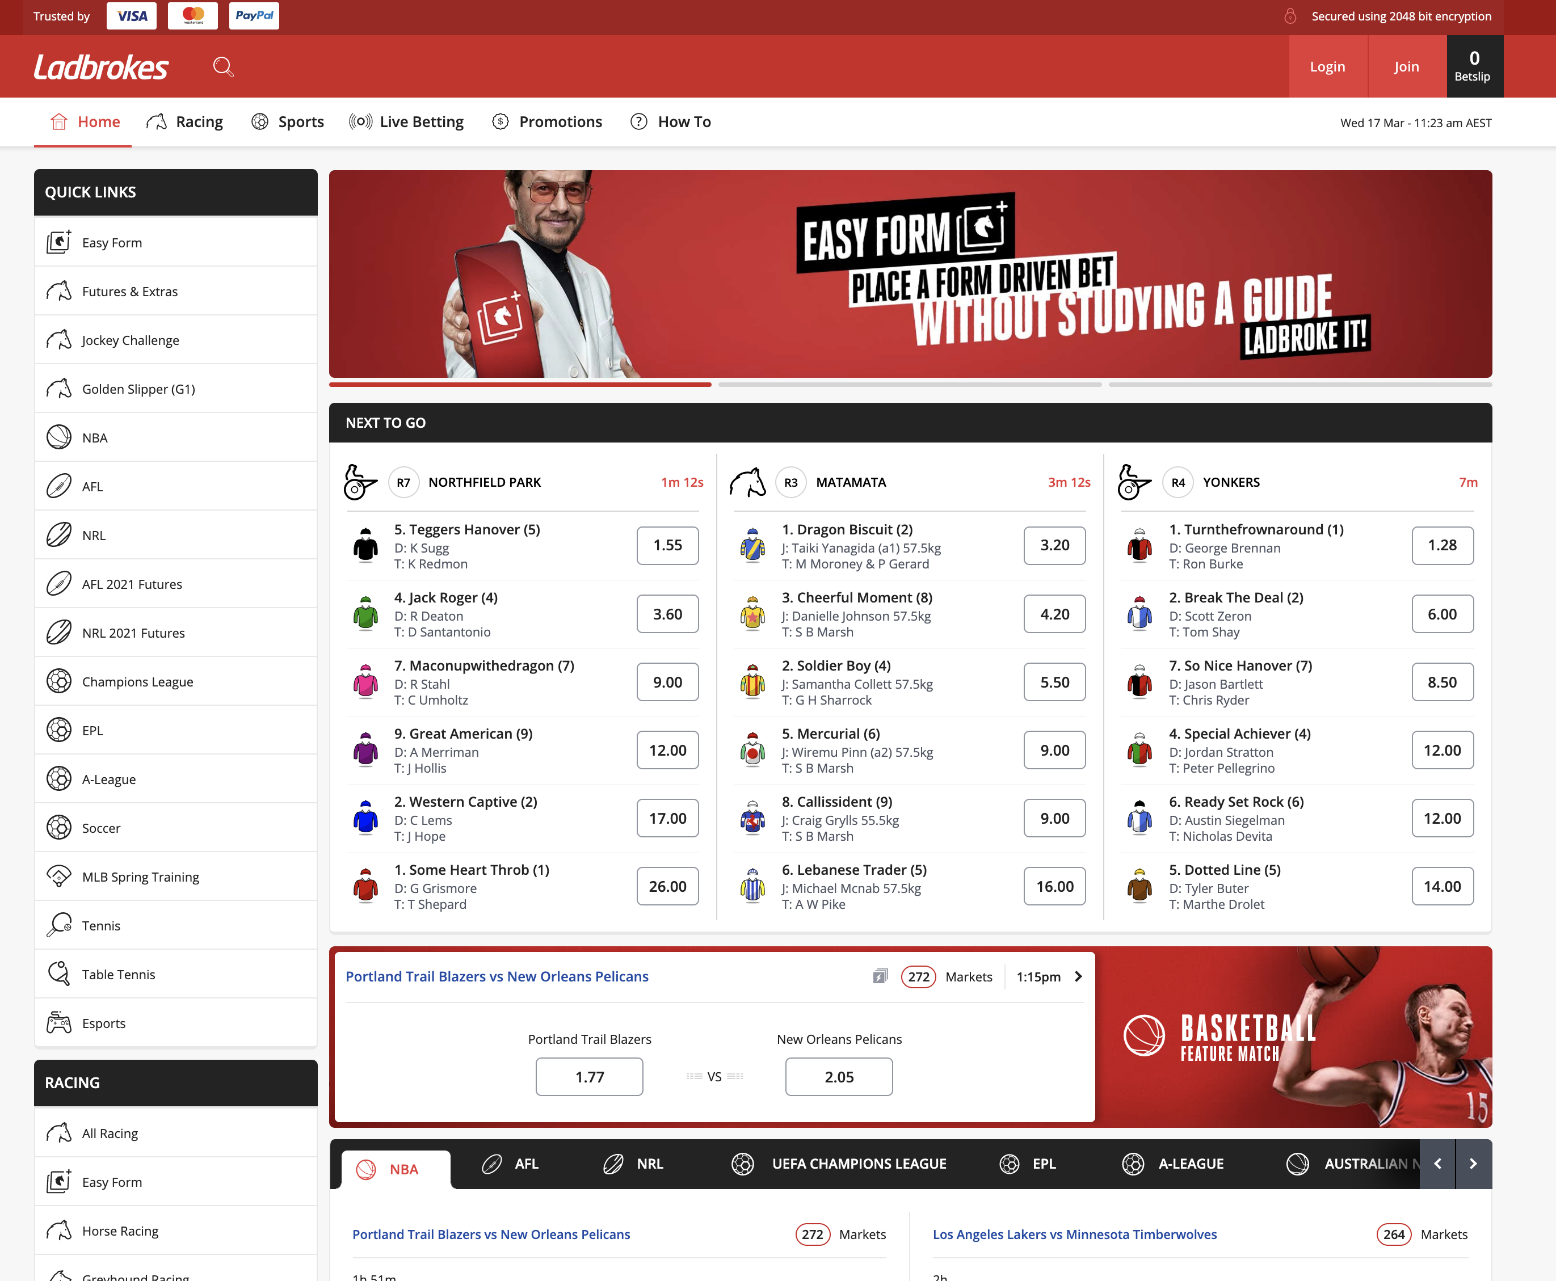The height and width of the screenshot is (1281, 1556).
Task: Open the Racing navigation menu
Action: point(184,122)
